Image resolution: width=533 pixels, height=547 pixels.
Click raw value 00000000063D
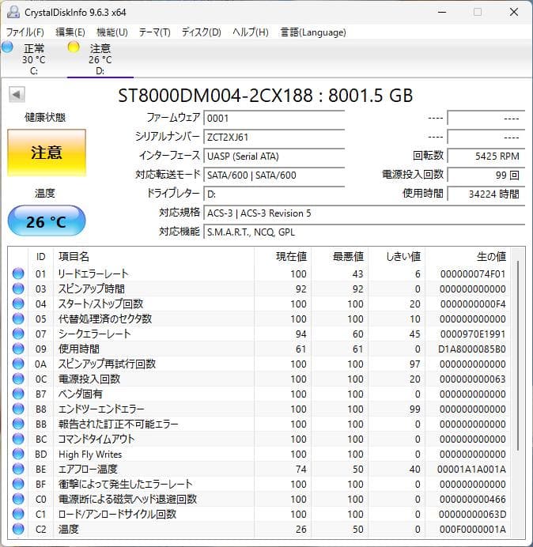pos(473,515)
